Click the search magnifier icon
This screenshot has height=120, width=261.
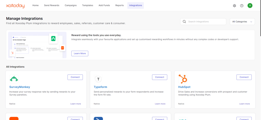click(184, 22)
